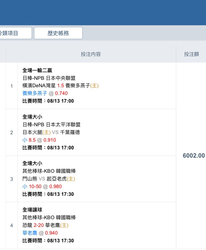Click the 投注額 column header
The image size is (206, 250).
coord(191,54)
